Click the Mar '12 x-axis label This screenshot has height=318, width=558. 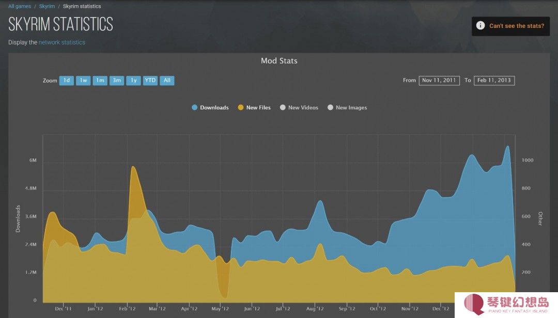coord(157,309)
